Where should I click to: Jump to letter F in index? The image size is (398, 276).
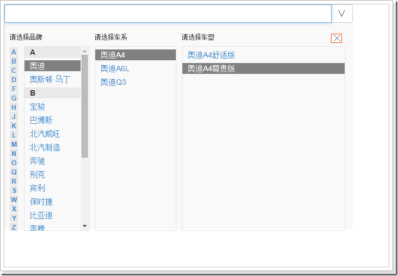click(14, 89)
